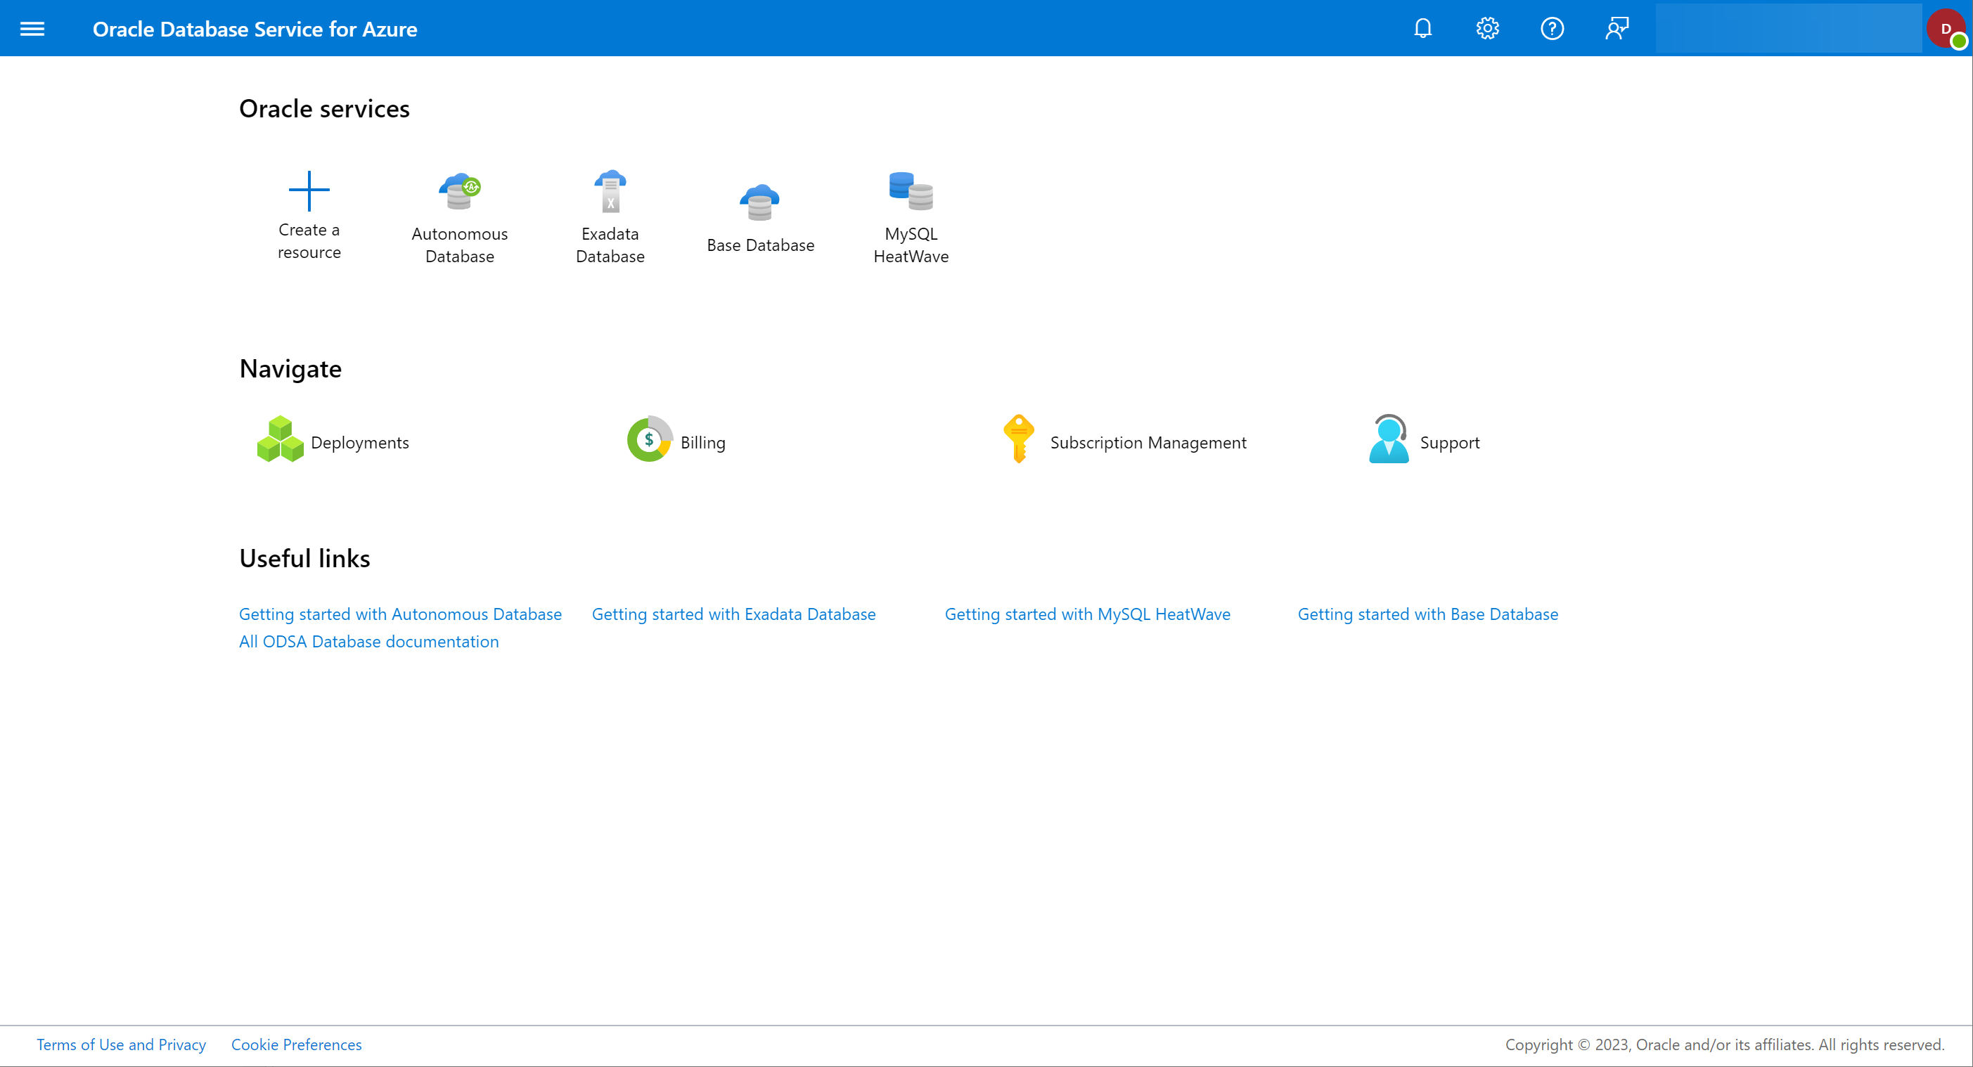This screenshot has height=1067, width=1973.
Task: Open Getting started with Autonomous Database
Action: click(x=400, y=614)
